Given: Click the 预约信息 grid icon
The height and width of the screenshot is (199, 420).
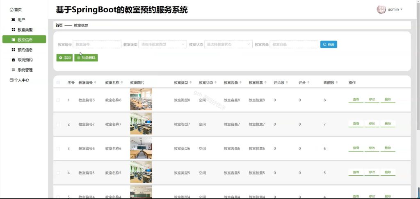Looking at the screenshot, I should coord(14,50).
